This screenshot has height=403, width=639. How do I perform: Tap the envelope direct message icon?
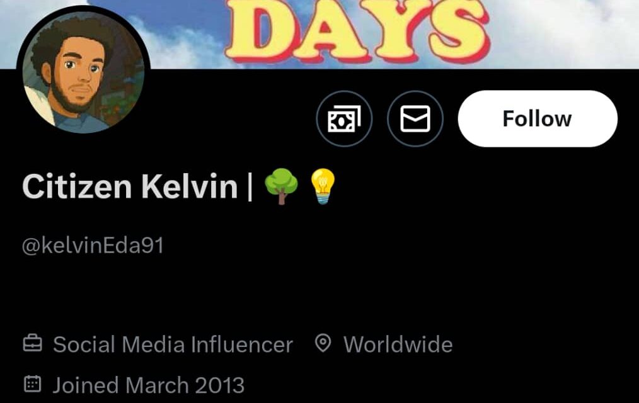click(x=415, y=118)
